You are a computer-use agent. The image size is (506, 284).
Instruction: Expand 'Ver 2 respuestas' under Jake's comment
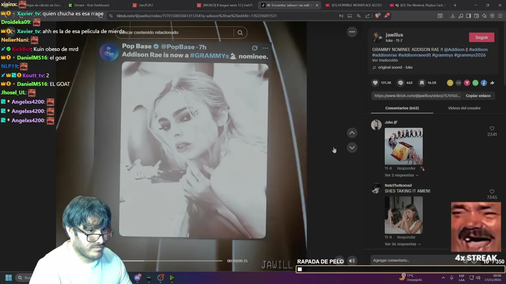click(x=402, y=175)
